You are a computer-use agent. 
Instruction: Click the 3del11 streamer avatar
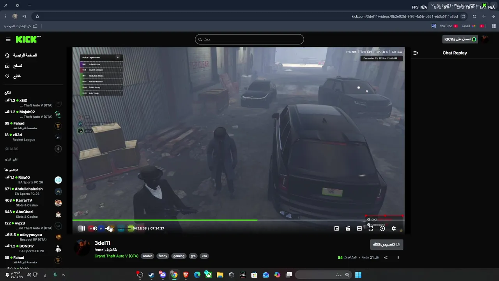tap(82, 247)
